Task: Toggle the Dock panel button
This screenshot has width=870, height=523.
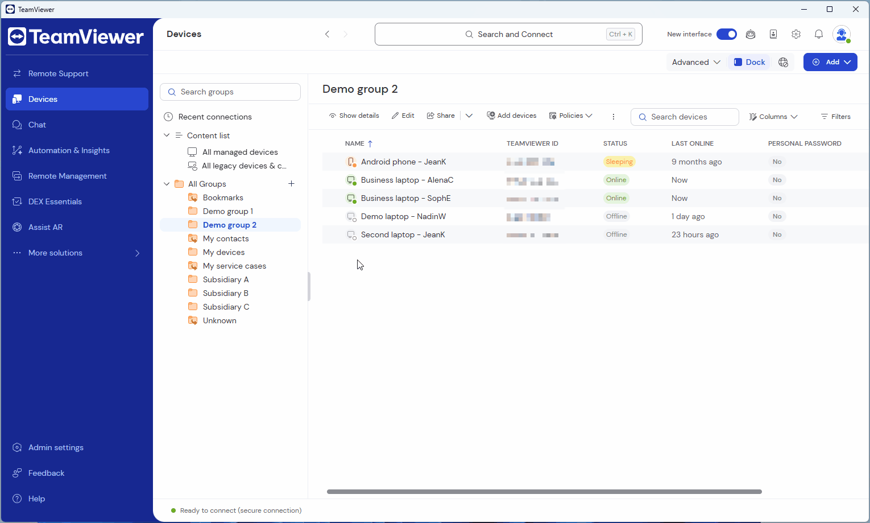Action: click(749, 62)
